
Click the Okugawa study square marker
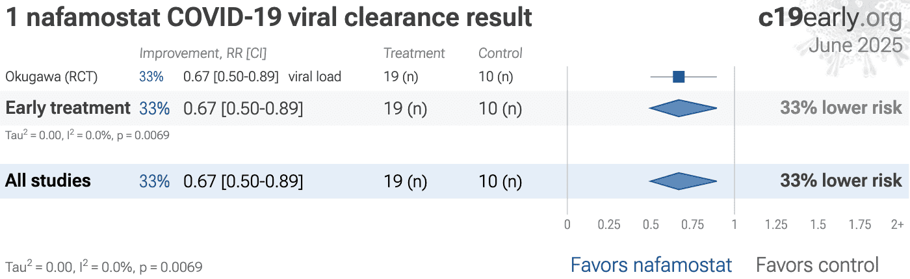[679, 77]
